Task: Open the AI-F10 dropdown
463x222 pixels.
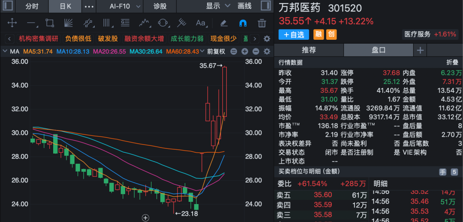Action: pos(125,6)
